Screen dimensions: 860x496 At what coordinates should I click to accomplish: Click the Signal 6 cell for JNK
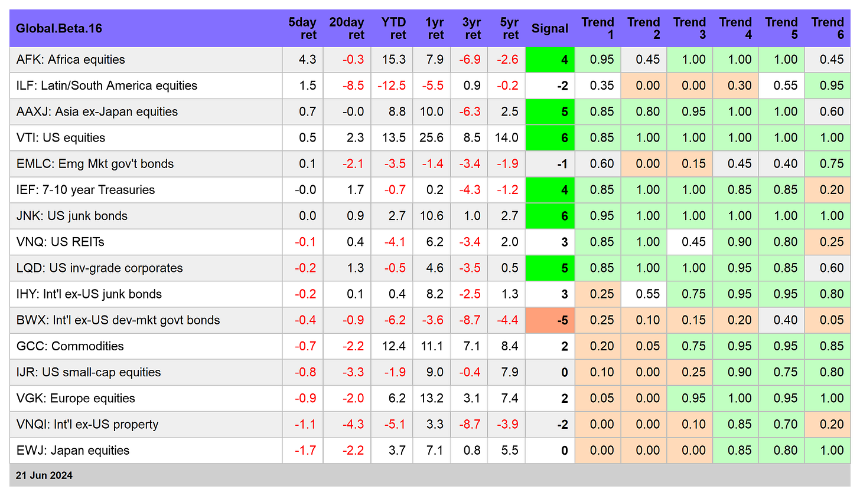[x=550, y=216]
